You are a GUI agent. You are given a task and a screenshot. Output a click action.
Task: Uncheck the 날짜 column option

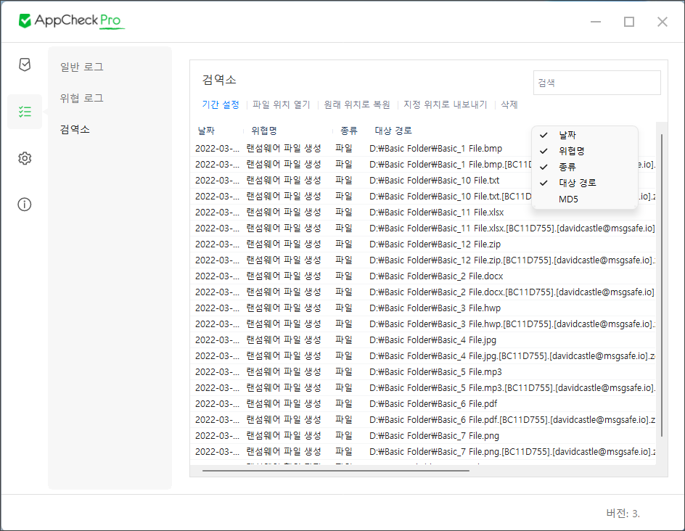pyautogui.click(x=567, y=135)
